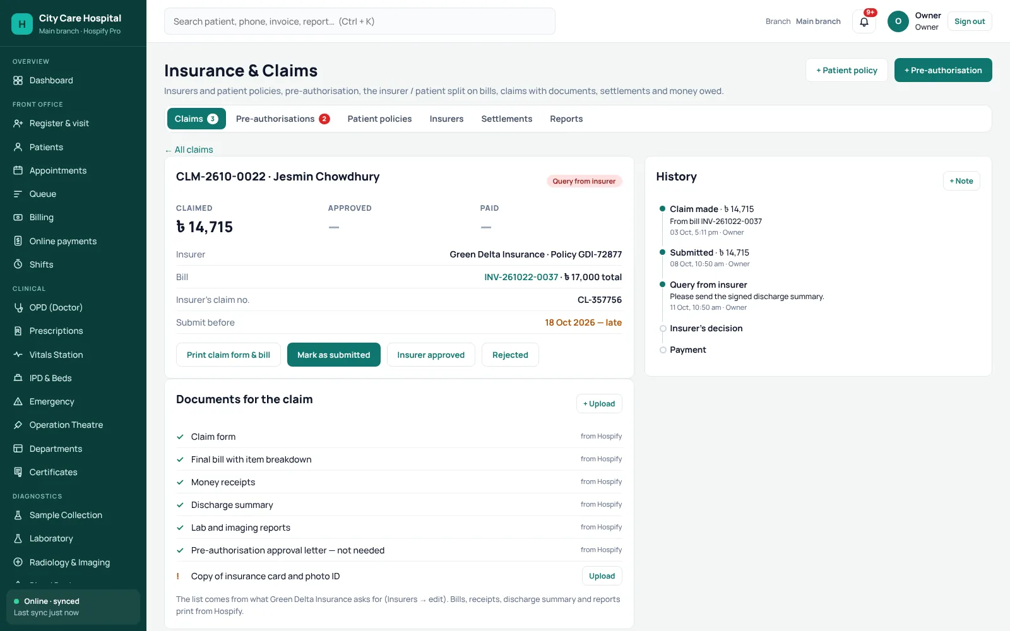
Task: Select the Claims tab
Action: 196,119
